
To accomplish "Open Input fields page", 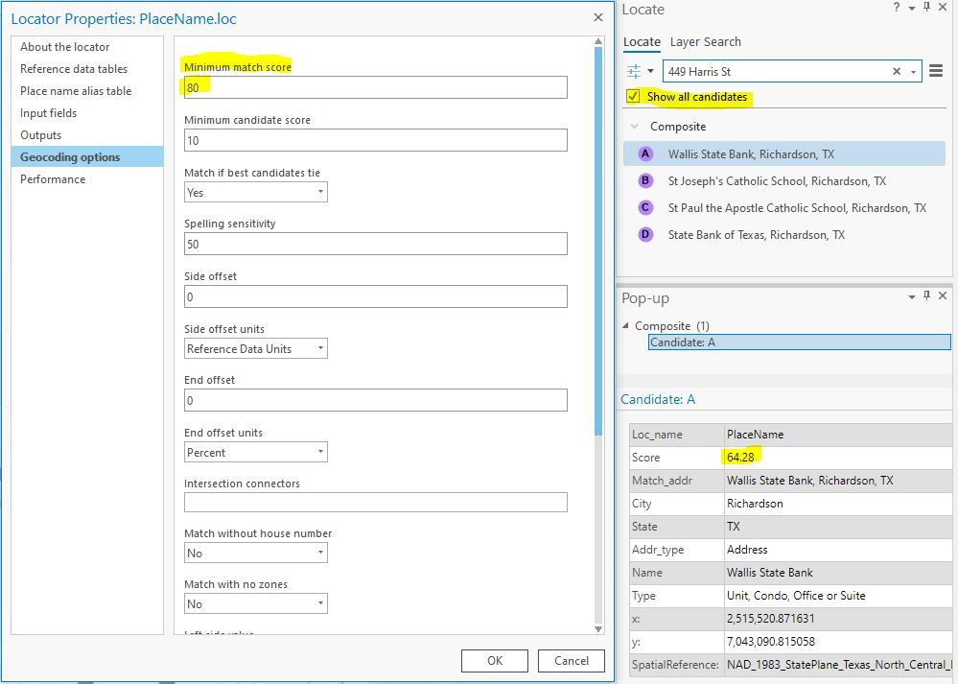I will click(87, 113).
